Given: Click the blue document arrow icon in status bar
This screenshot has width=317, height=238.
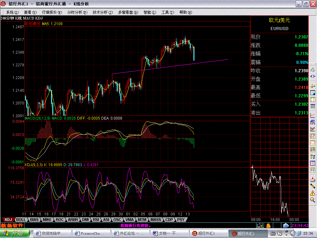Looking at the screenshot, I should [x=286, y=225].
